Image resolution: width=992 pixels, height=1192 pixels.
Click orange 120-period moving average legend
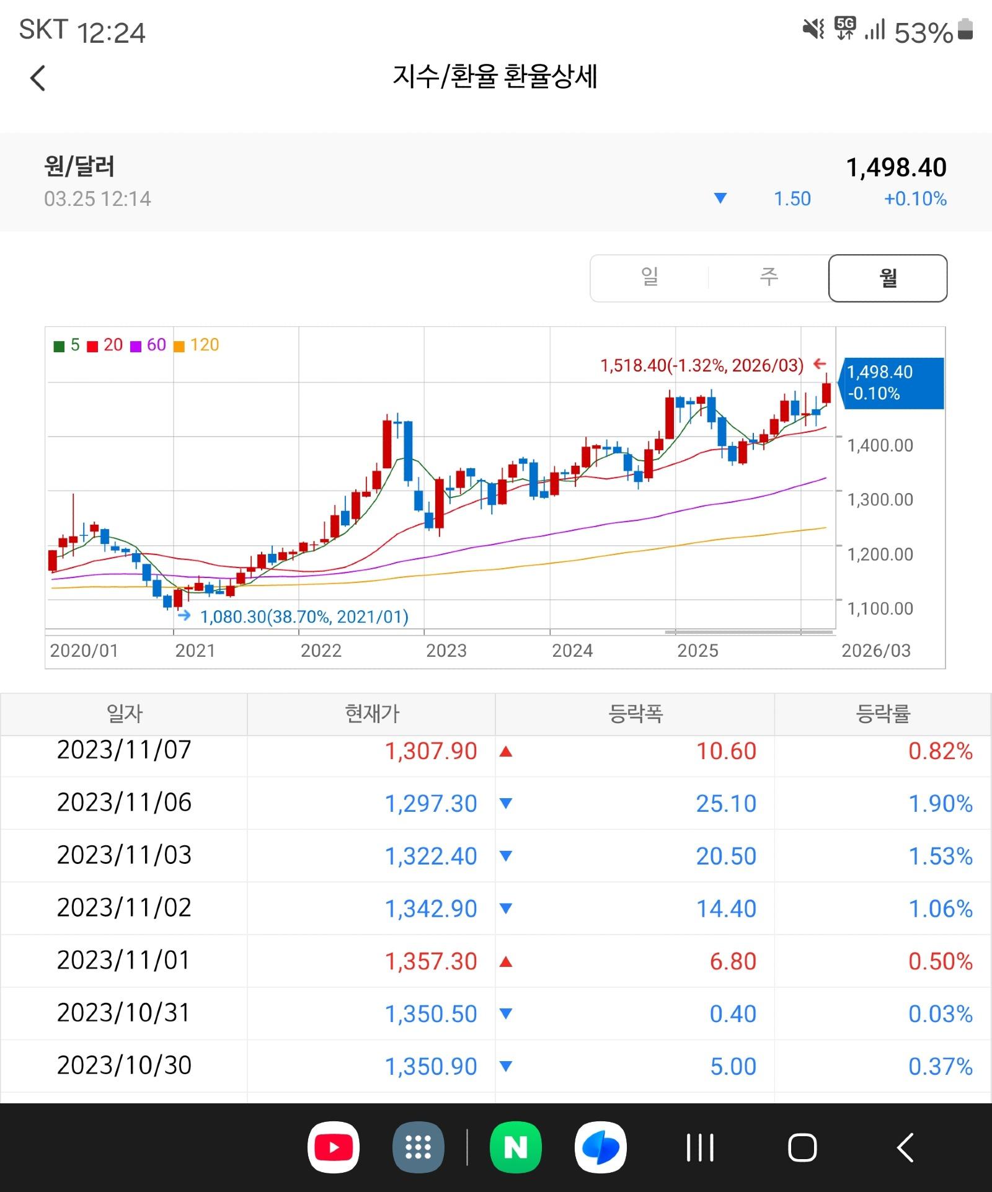pos(197,345)
